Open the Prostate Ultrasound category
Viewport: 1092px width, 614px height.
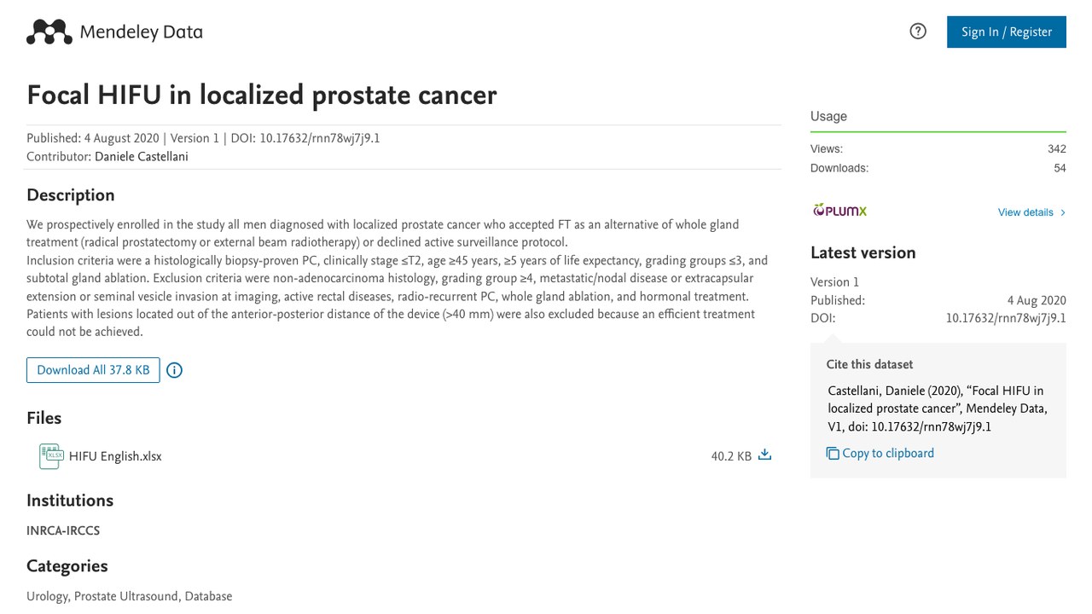(x=126, y=596)
